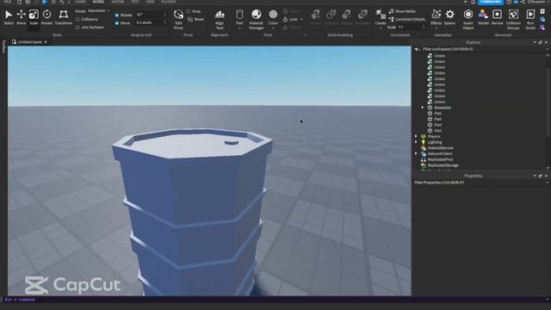Screen dimensions: 551x310
Task: Open the Lock dropdown
Action: pyautogui.click(x=293, y=19)
